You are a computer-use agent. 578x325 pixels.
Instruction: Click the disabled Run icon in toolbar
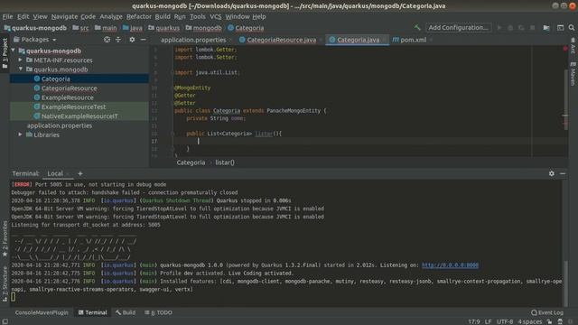click(x=499, y=28)
